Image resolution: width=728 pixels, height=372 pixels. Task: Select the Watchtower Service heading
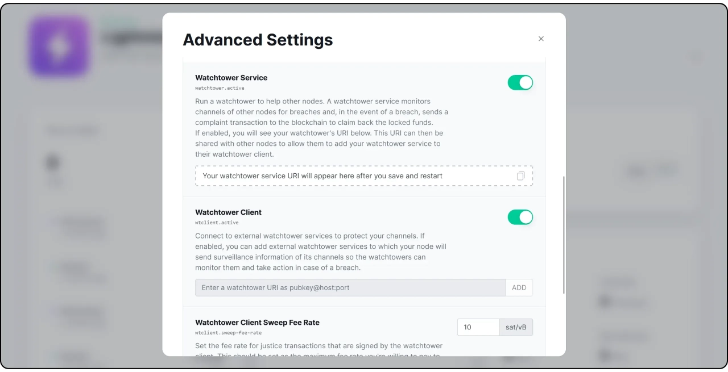(x=231, y=78)
